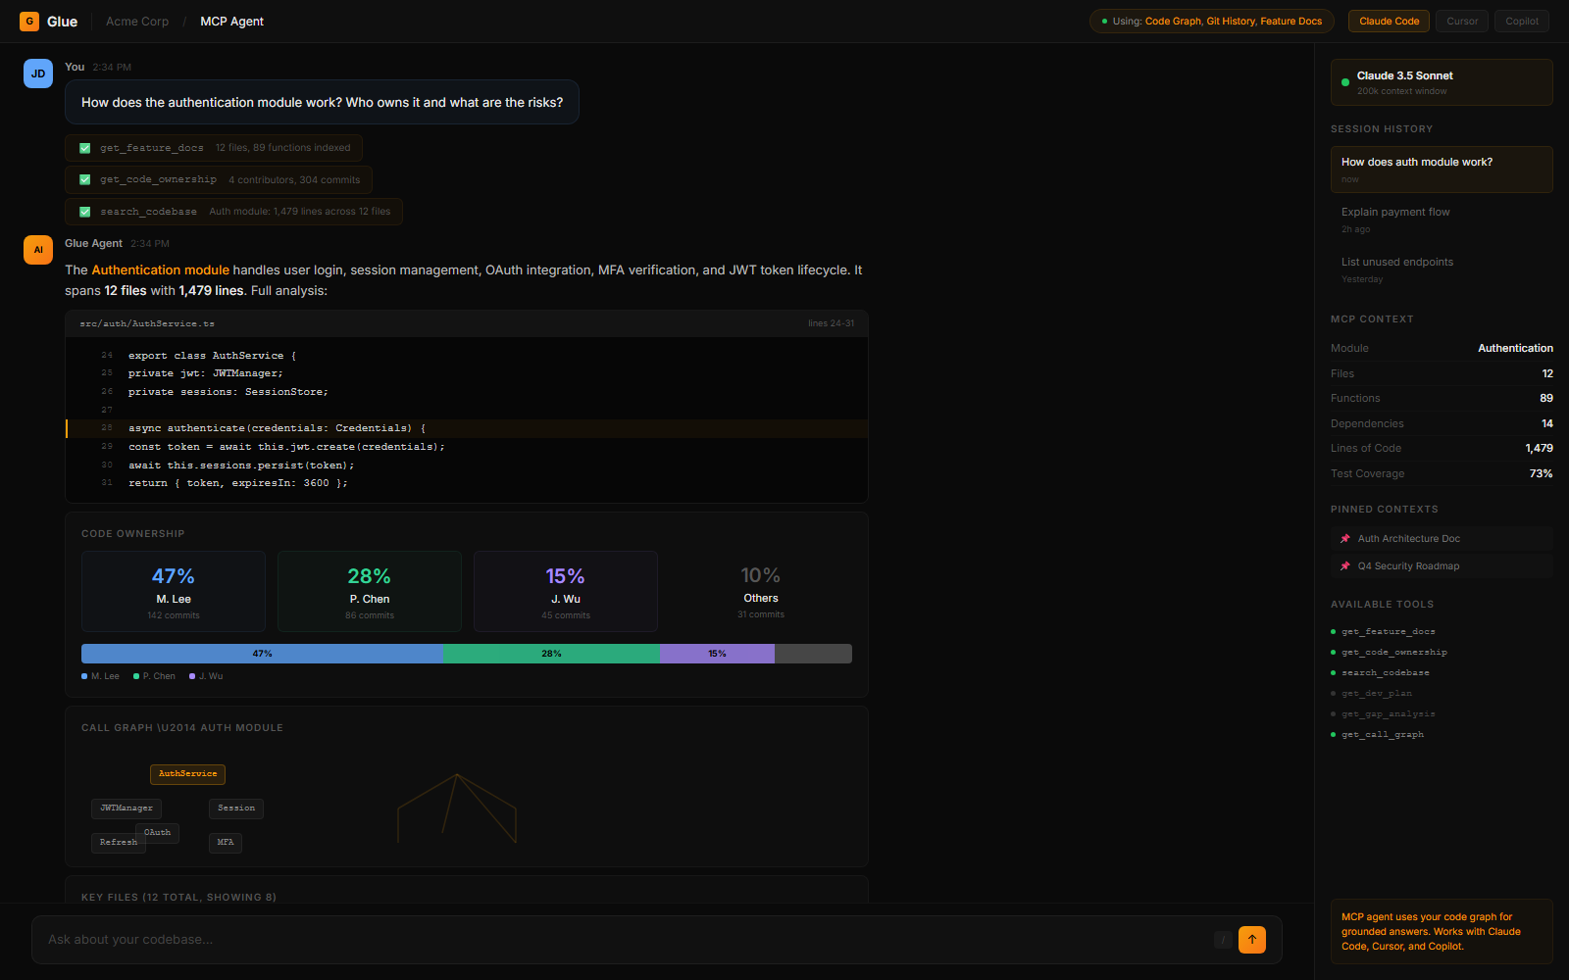
Task: Click the pin icon beside Auth Architecture Doc
Action: point(1345,539)
